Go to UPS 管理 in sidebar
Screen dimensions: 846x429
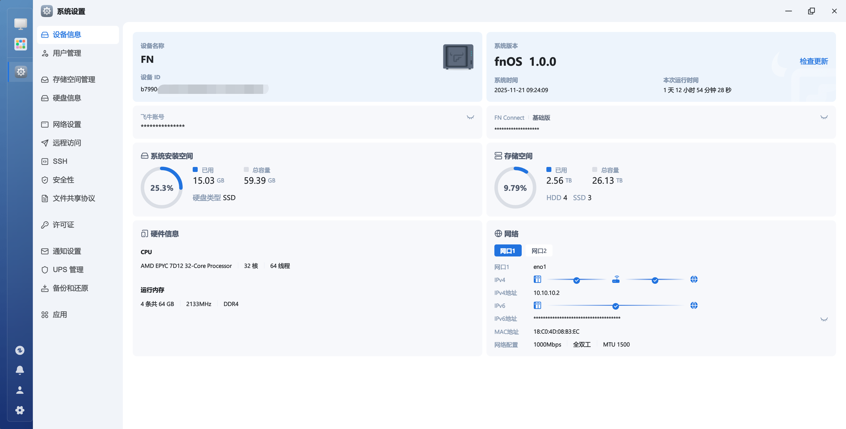pos(68,270)
